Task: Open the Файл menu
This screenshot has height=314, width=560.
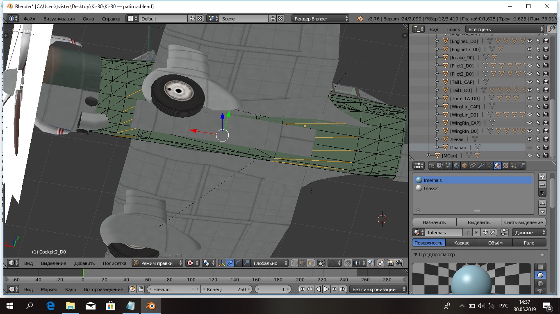Action: pos(29,18)
